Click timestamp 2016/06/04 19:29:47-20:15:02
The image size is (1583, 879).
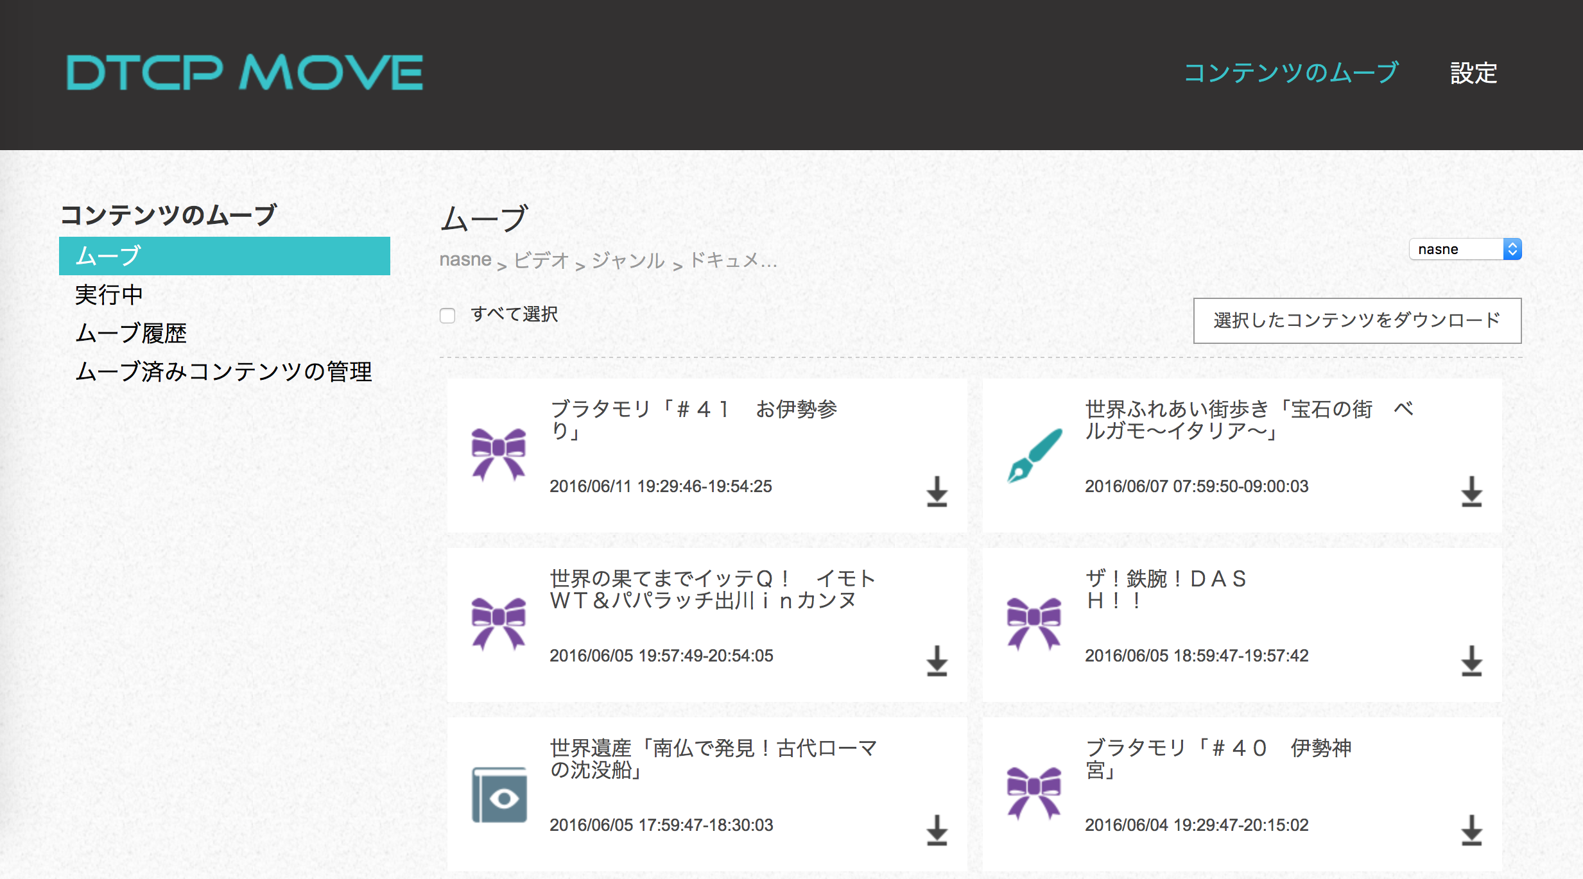tap(1197, 825)
